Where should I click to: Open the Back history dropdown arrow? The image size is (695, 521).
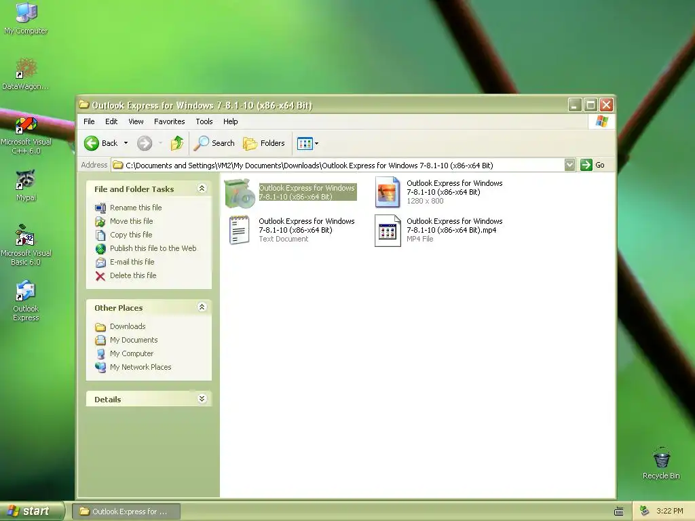point(126,143)
